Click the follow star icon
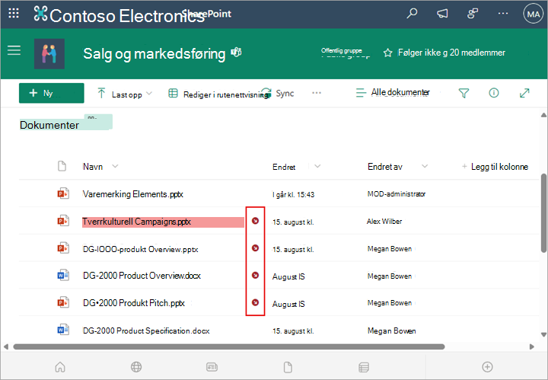This screenshot has width=548, height=380. pyautogui.click(x=387, y=53)
